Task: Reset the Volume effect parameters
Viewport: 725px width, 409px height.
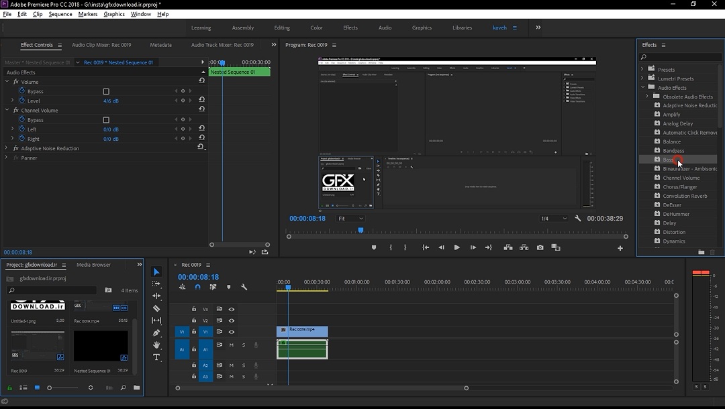Action: click(201, 81)
